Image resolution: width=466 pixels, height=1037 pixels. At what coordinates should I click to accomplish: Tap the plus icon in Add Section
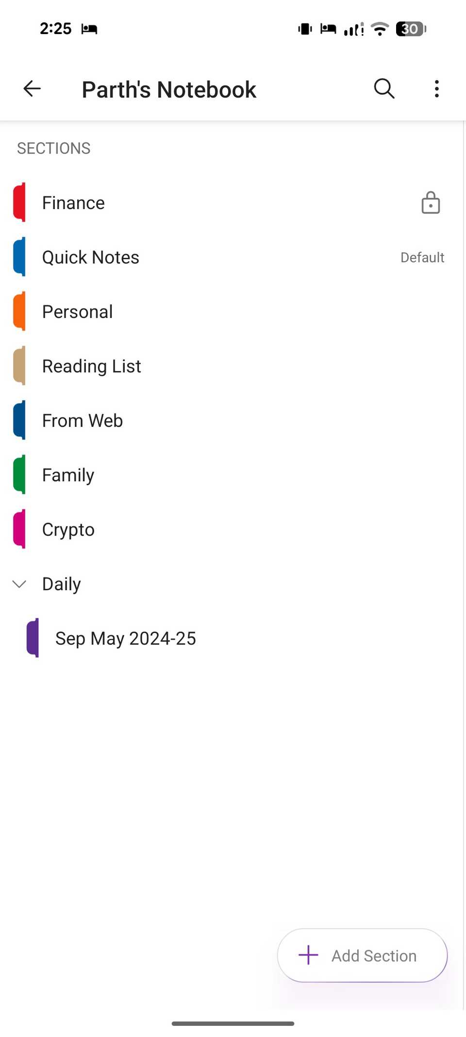(x=308, y=955)
